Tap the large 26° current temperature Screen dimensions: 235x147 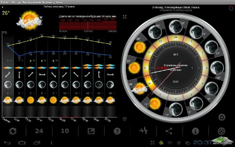pyautogui.click(x=6, y=13)
